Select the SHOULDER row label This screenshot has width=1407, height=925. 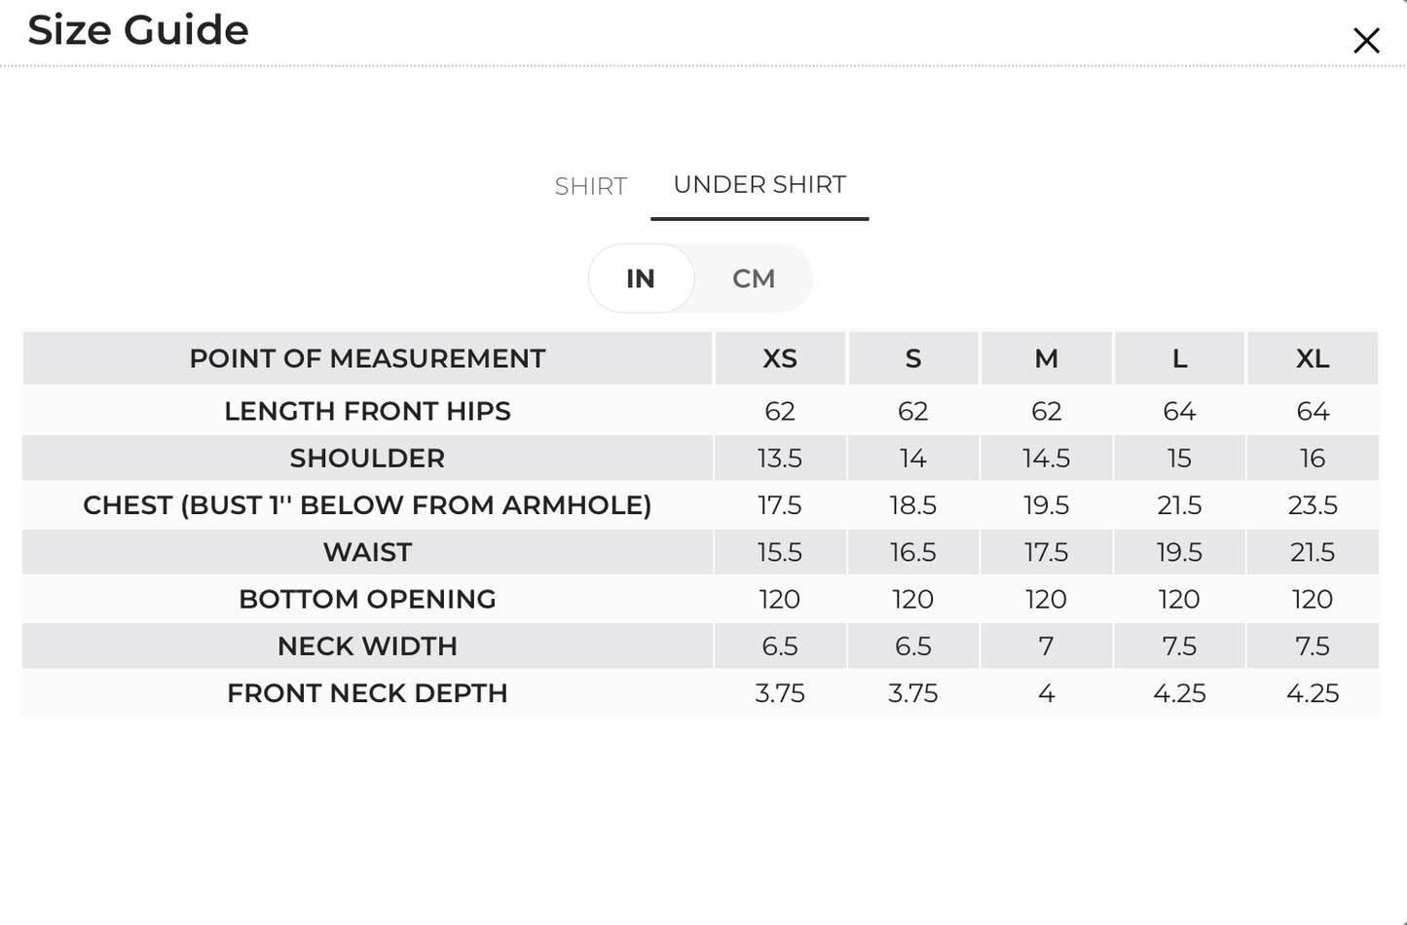pyautogui.click(x=367, y=458)
